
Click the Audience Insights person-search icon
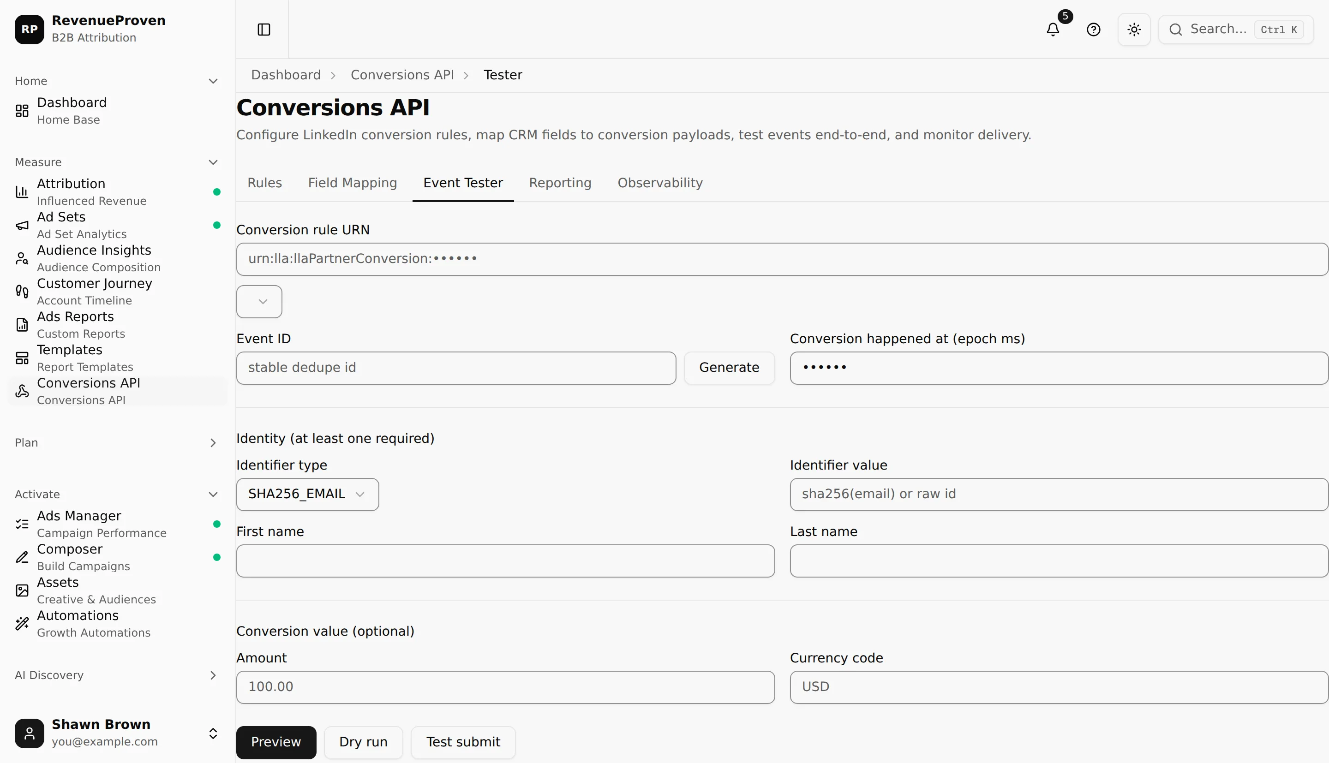22,258
